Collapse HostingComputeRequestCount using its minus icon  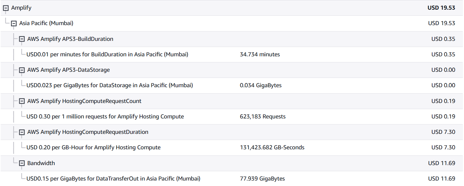click(x=22, y=101)
